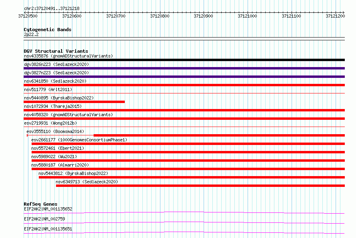Viewport: 356px width, 238px height.
Task: Click the thin red esv2719931 line
Action: click(x=184, y=127)
